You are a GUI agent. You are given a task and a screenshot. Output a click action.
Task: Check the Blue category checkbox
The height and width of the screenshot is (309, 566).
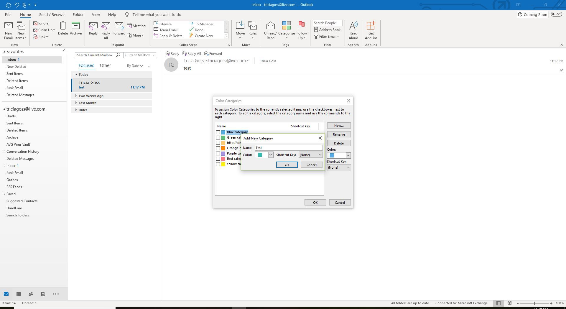point(218,132)
